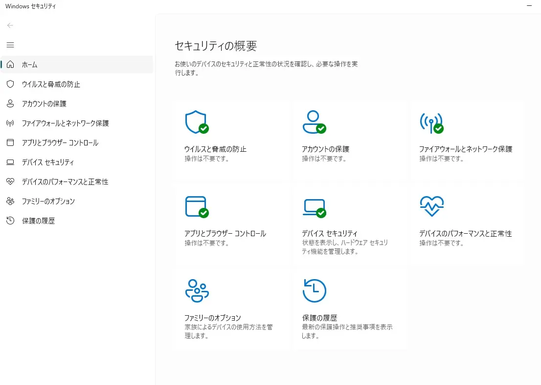Click 操作は不要です under アカウントの保護 tile

click(x=324, y=159)
